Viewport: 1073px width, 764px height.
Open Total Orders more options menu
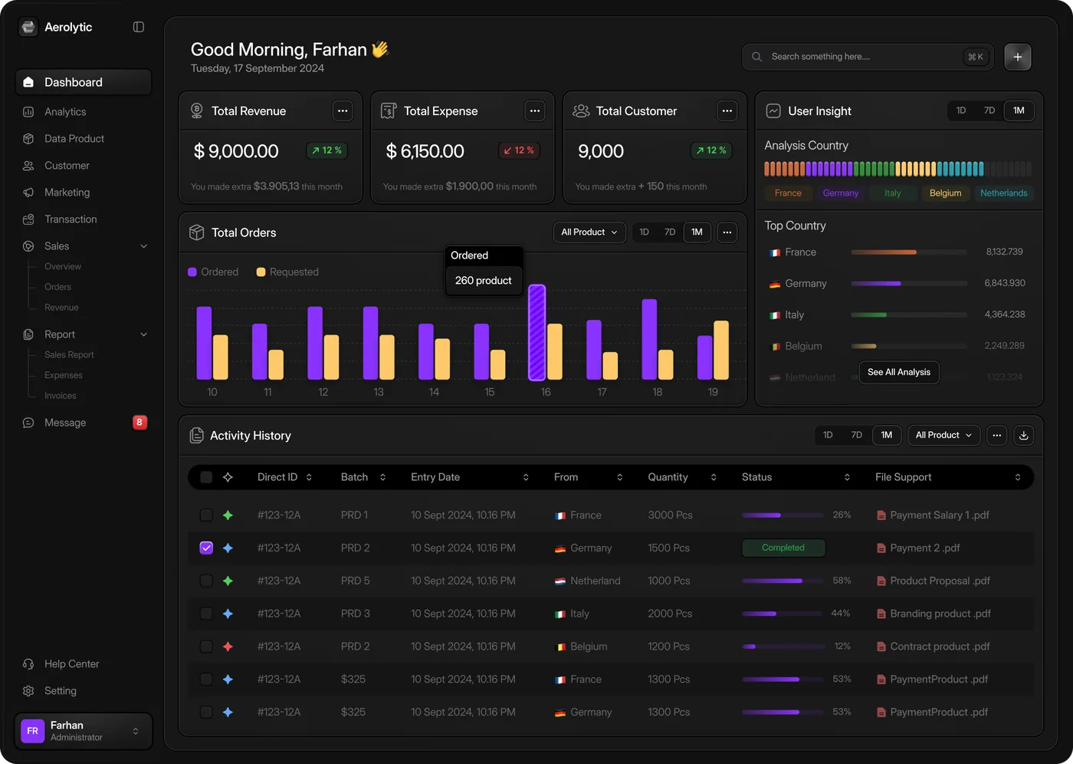[x=727, y=232]
